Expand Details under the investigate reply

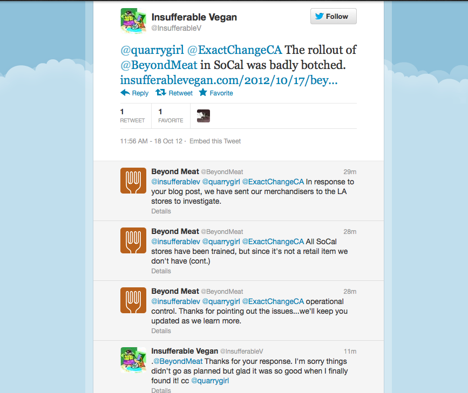161,211
